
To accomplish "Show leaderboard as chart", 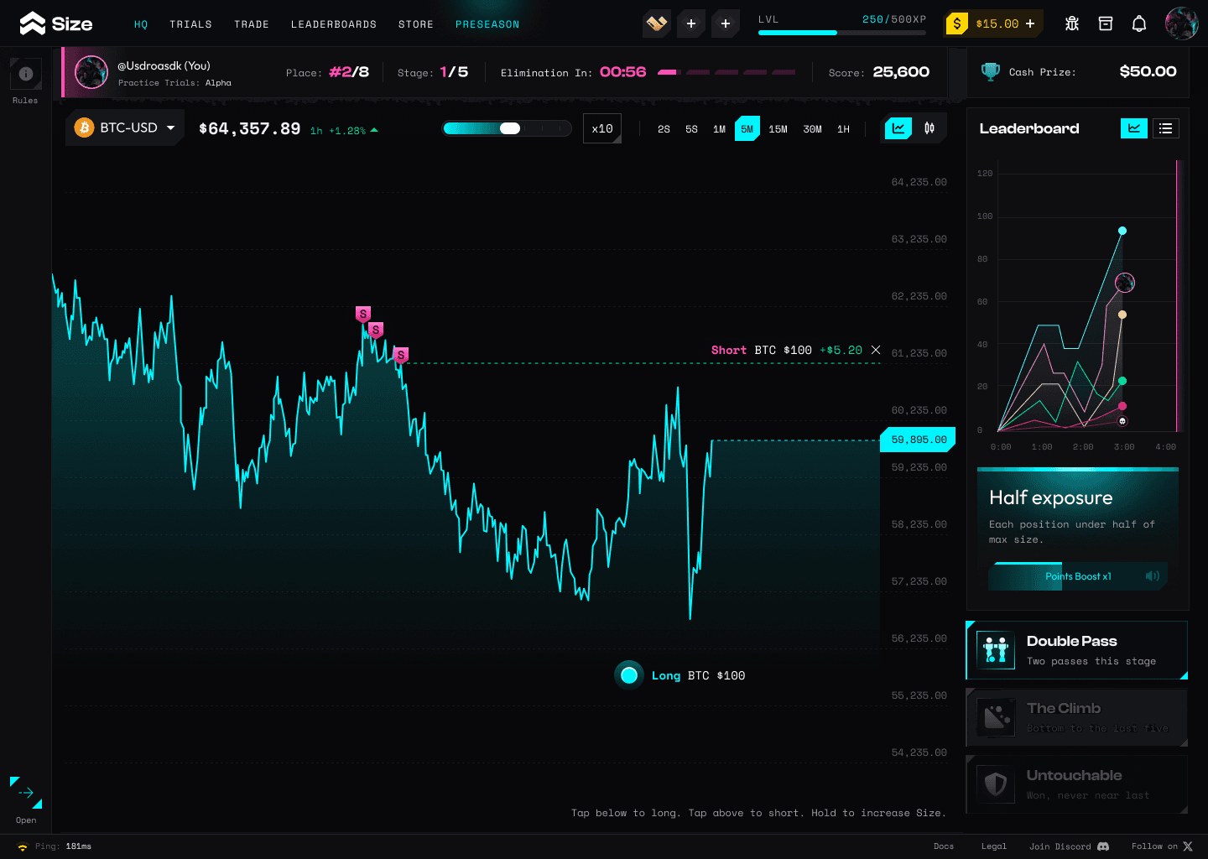I will pos(1134,128).
